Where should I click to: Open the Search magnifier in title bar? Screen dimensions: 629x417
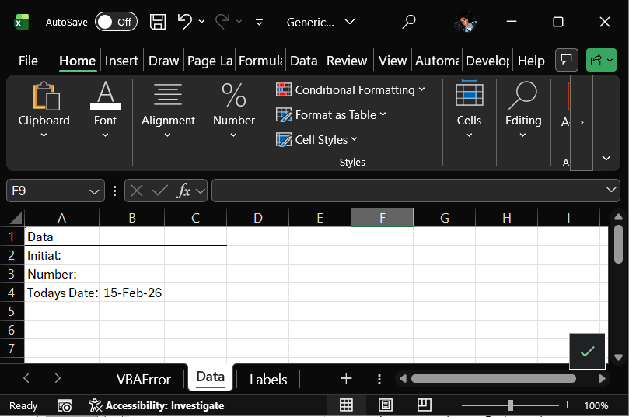(409, 22)
